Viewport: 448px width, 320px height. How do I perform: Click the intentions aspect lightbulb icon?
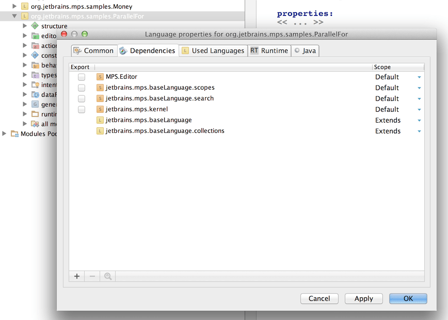coord(35,85)
